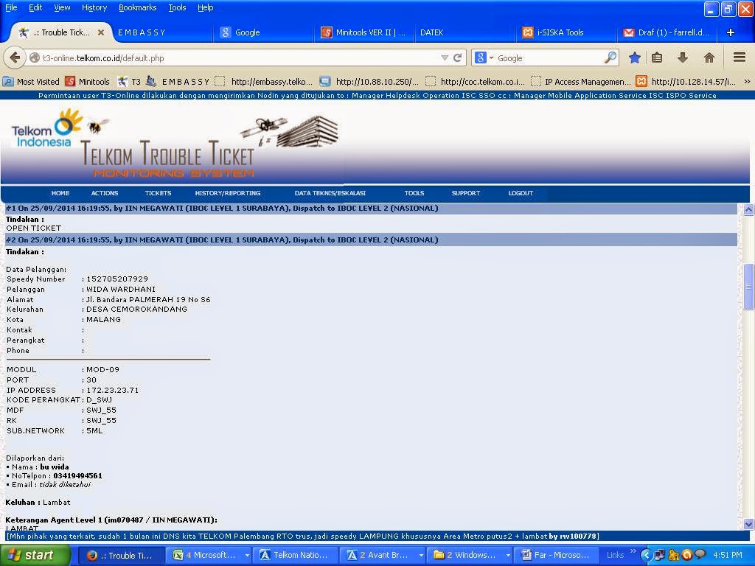
Task: Open the Downloads arrow icon
Action: 683,57
